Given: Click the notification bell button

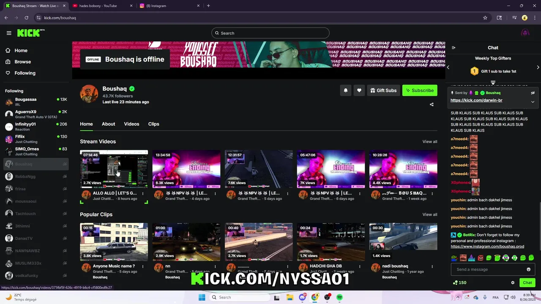Looking at the screenshot, I should pos(346,90).
